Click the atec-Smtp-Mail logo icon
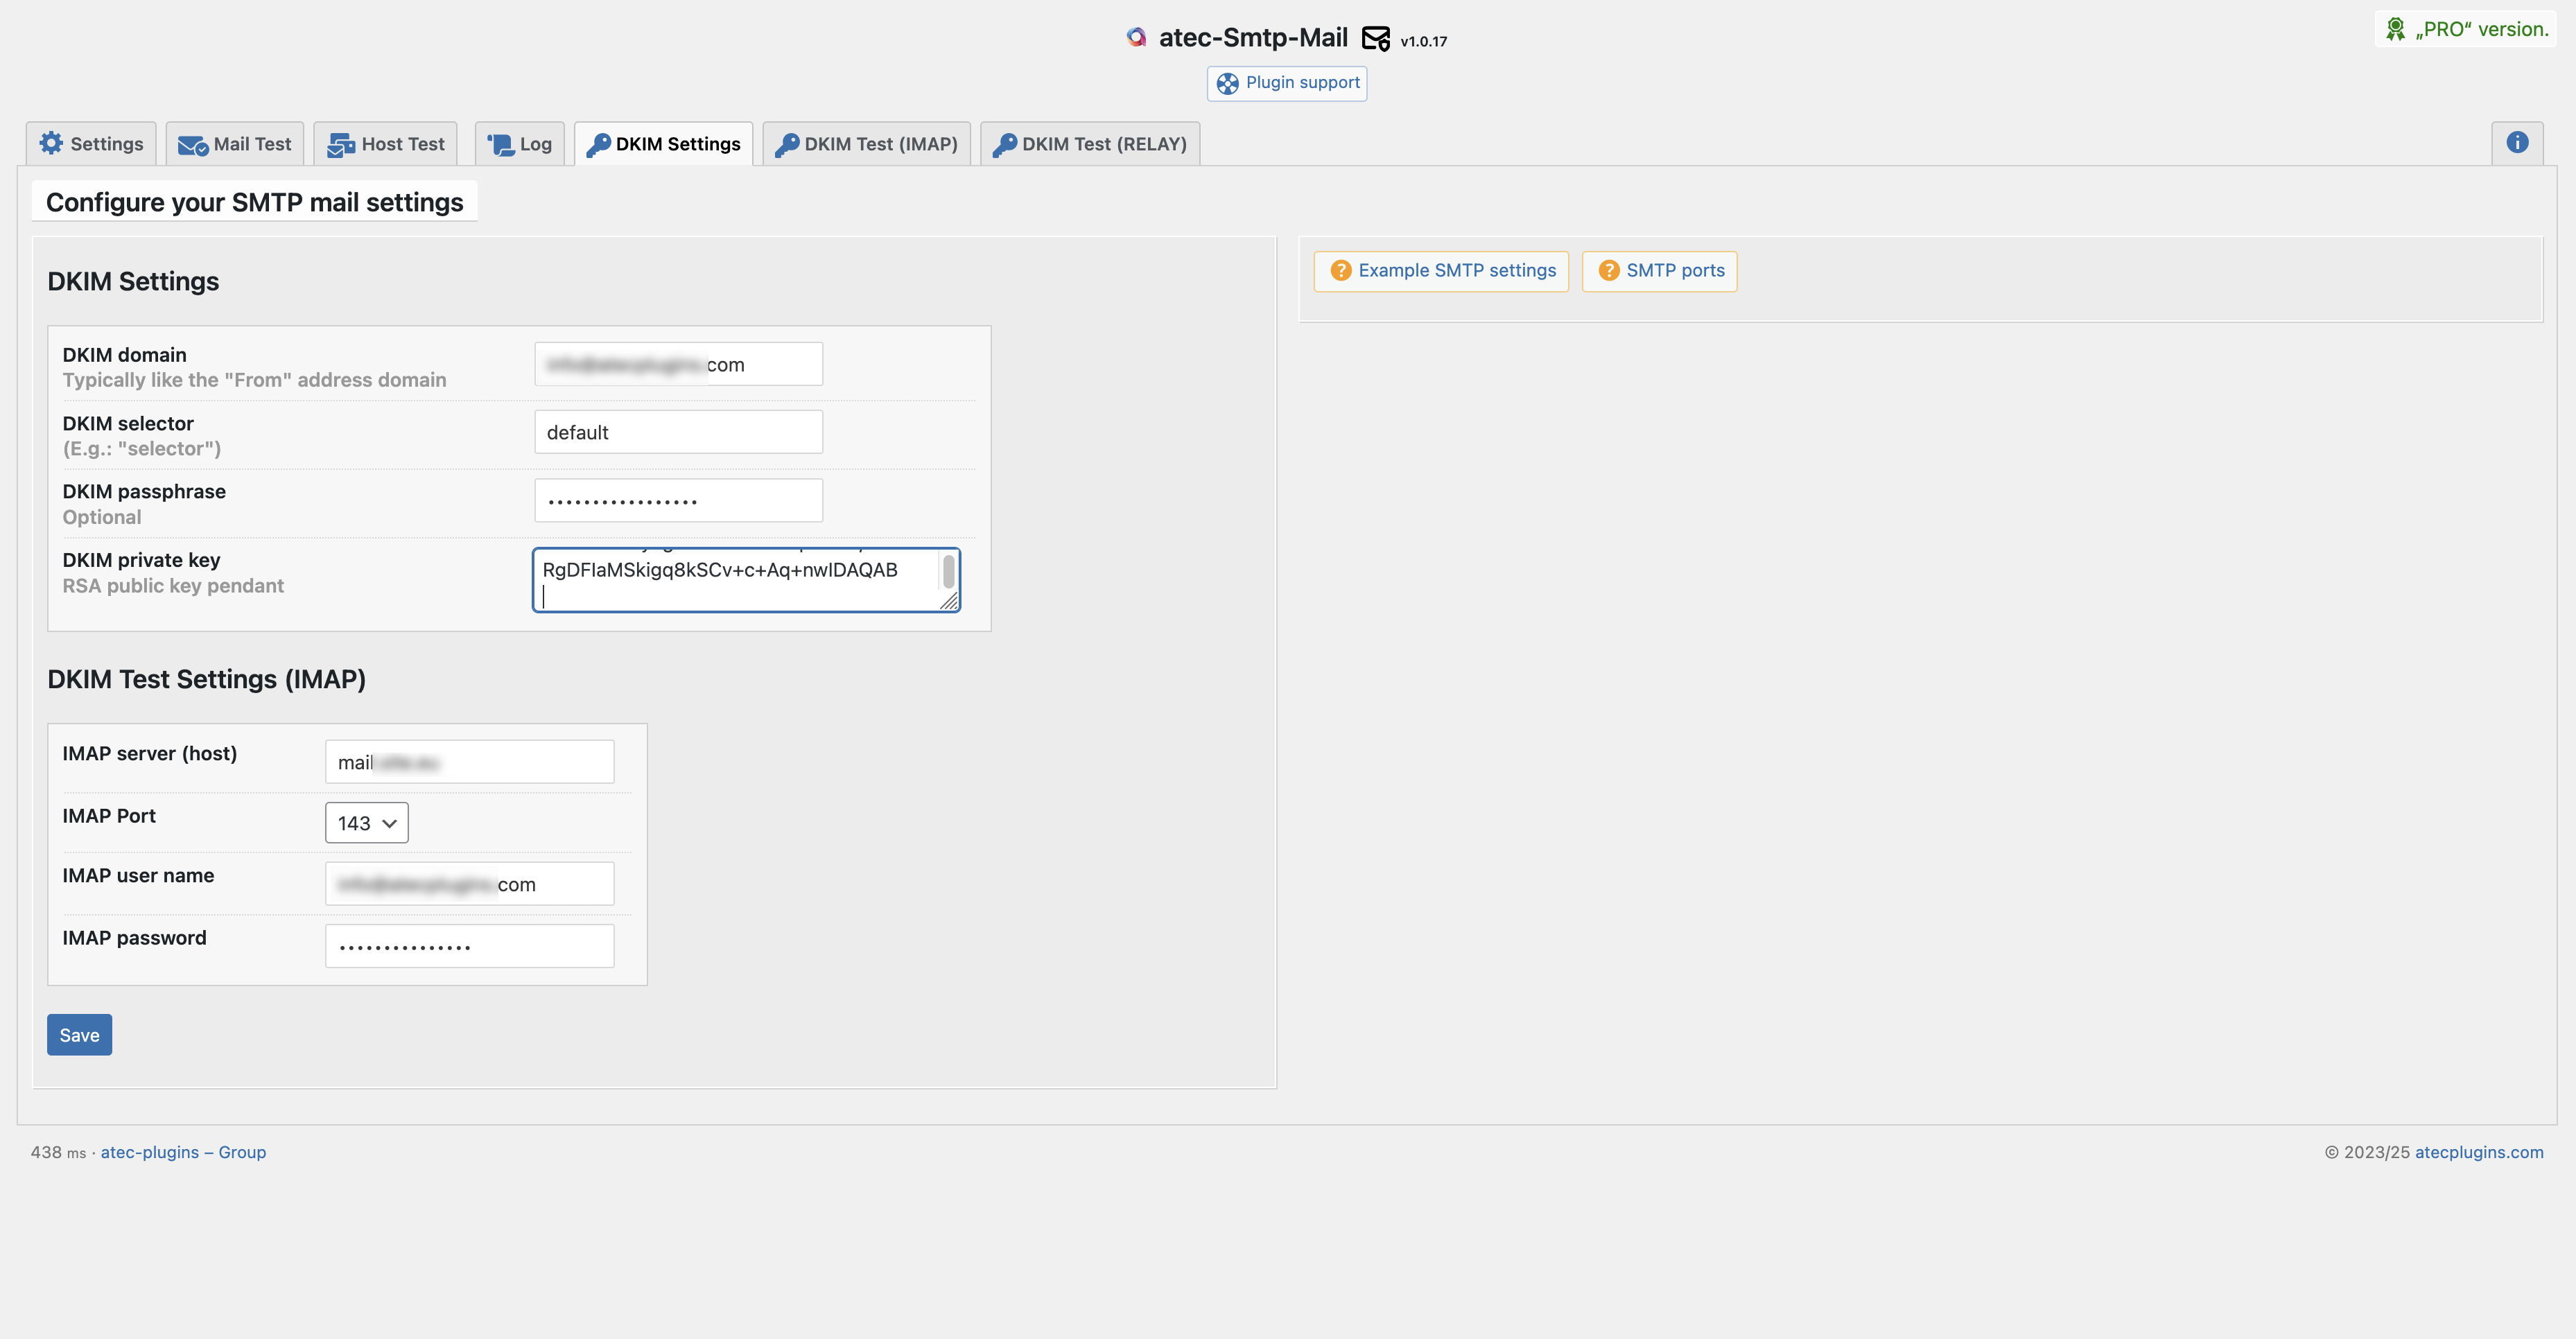The width and height of the screenshot is (2576, 1339). [x=1136, y=38]
